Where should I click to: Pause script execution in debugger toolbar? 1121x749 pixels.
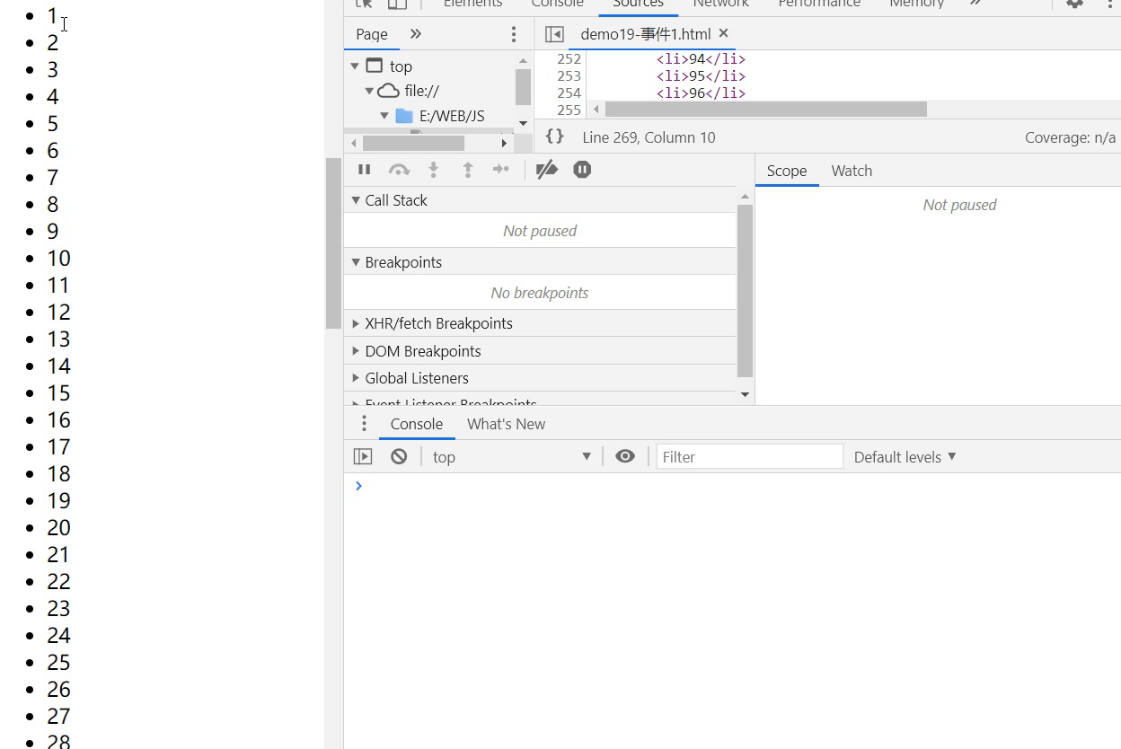[364, 170]
